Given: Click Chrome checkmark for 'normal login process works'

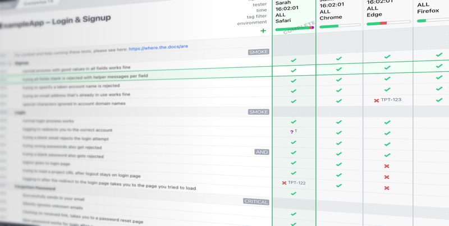Looking at the screenshot, I should [x=339, y=122].
